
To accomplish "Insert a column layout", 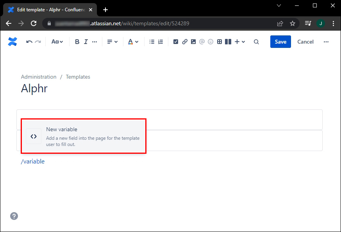I will coord(228,42).
